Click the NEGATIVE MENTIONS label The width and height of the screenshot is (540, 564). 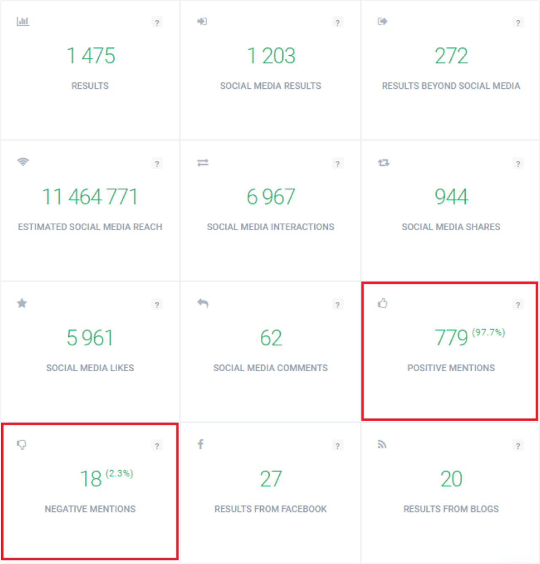point(90,509)
